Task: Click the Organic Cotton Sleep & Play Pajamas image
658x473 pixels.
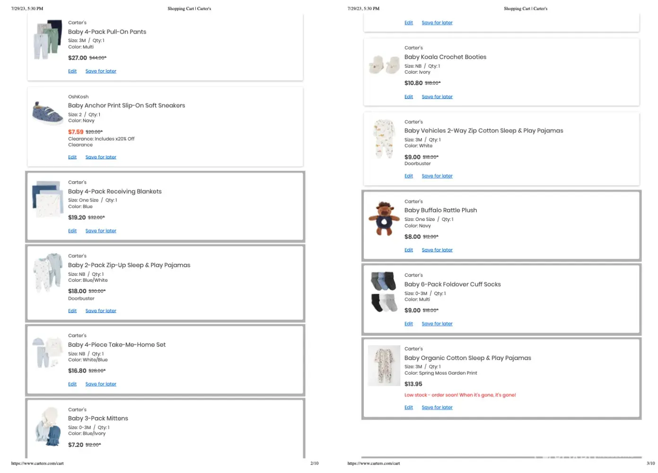Action: tap(384, 366)
